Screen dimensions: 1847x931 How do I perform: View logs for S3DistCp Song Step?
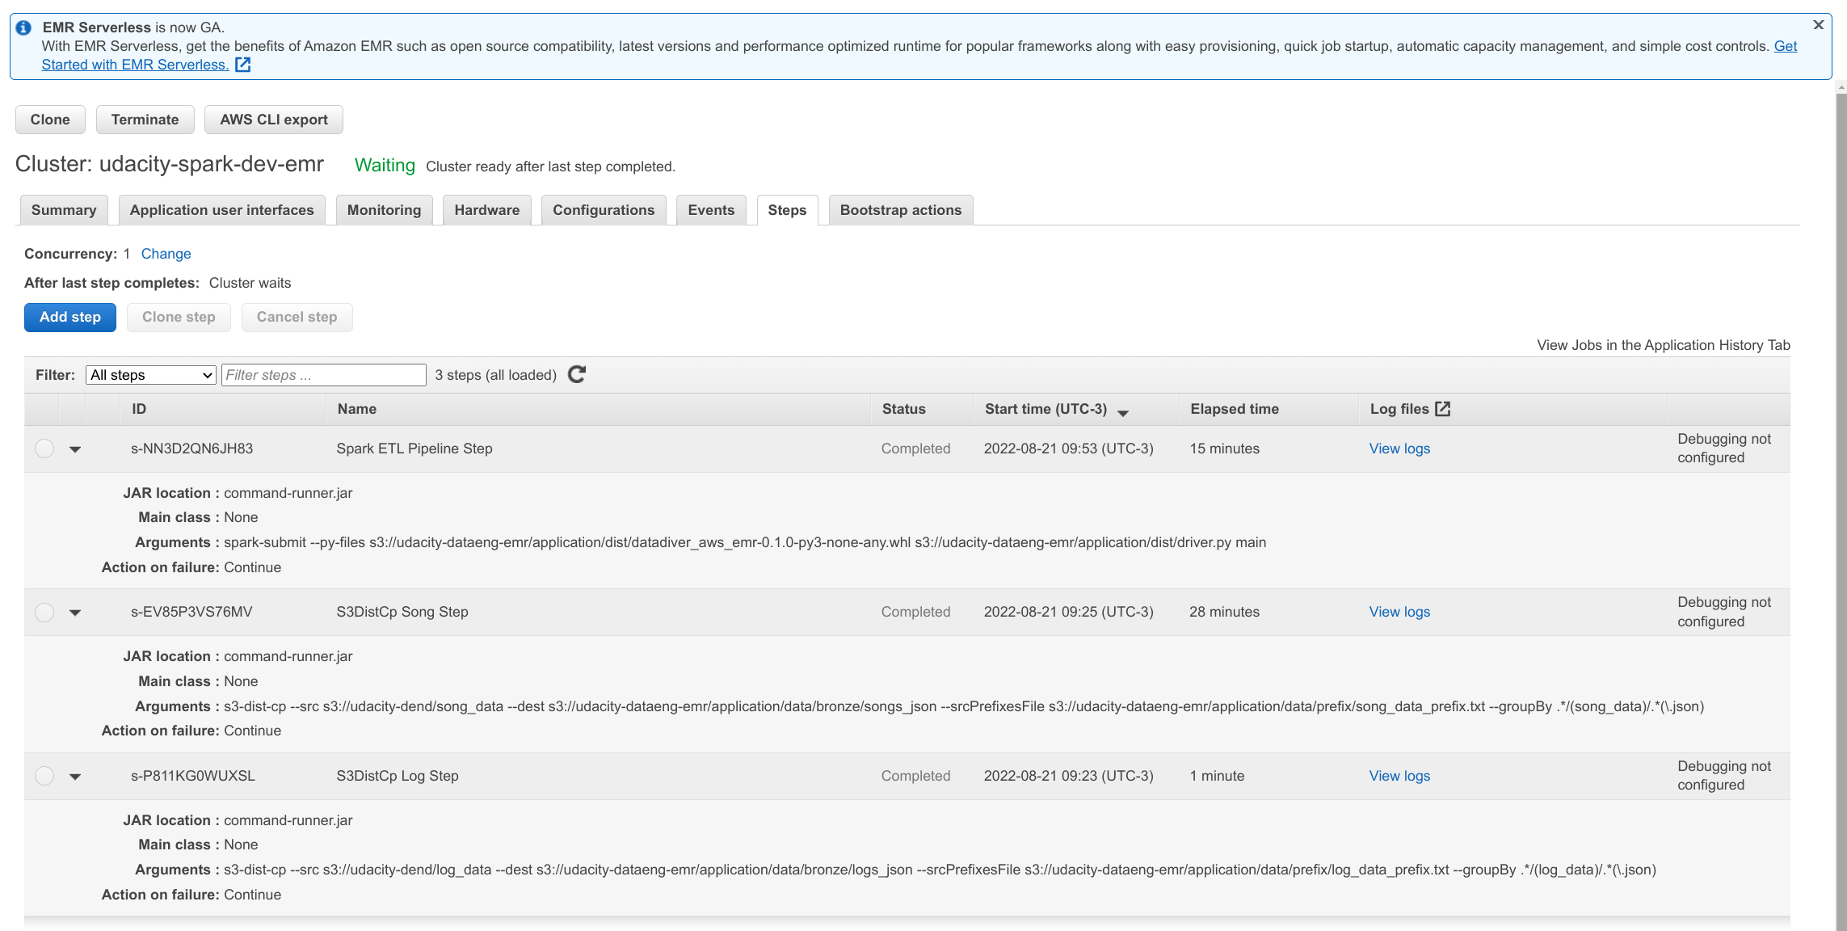(x=1399, y=612)
